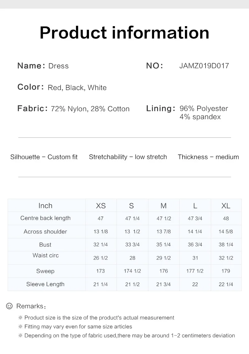
Task: Click the smiley face icon beside Remarks
Action: pos(9,306)
